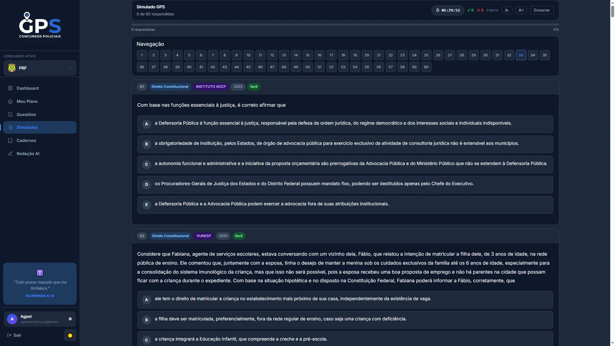Screen dimensions: 615x346
Task: Click the Dashboard grid icon in sidebar
Action: [10, 88]
